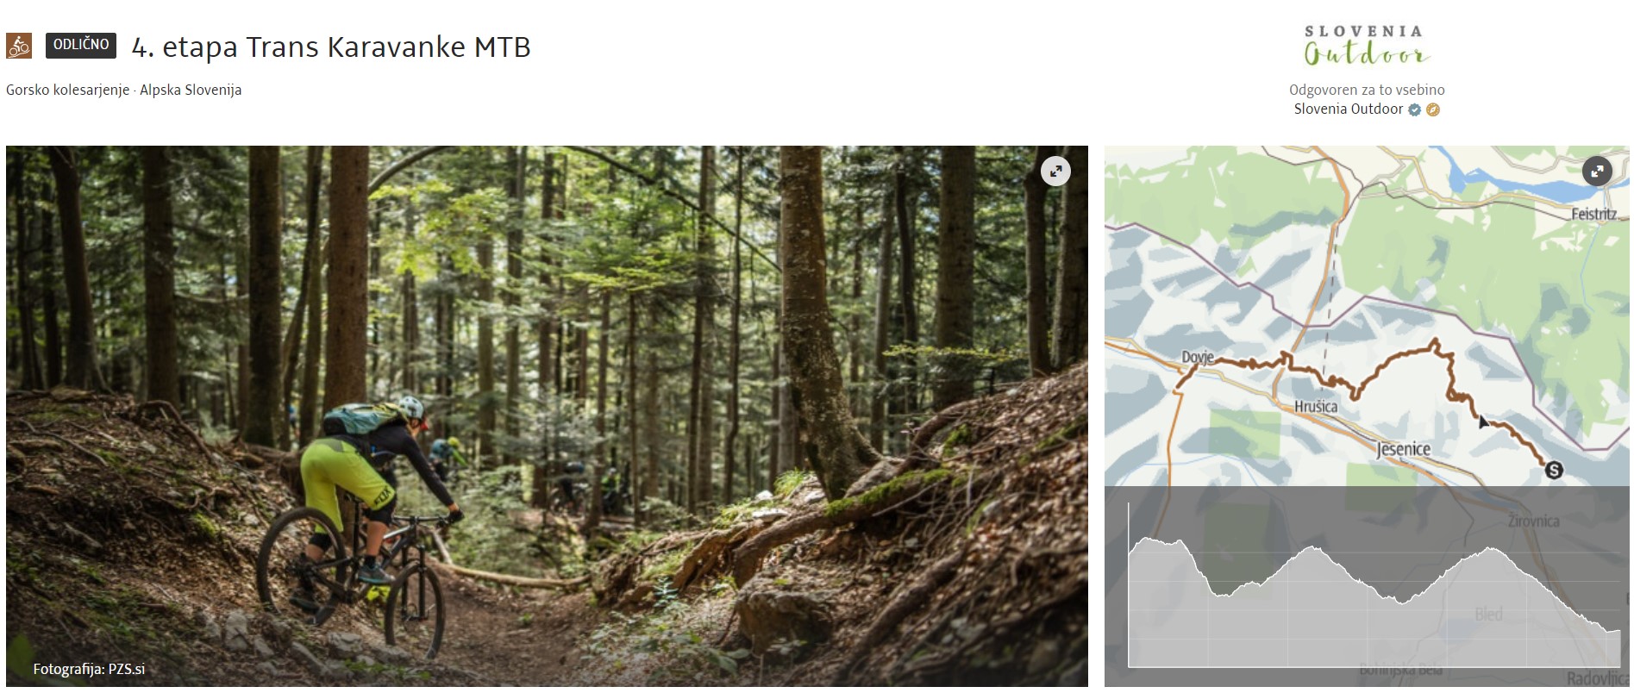Expand the route map to fullscreen
1634x693 pixels.
click(x=1597, y=171)
